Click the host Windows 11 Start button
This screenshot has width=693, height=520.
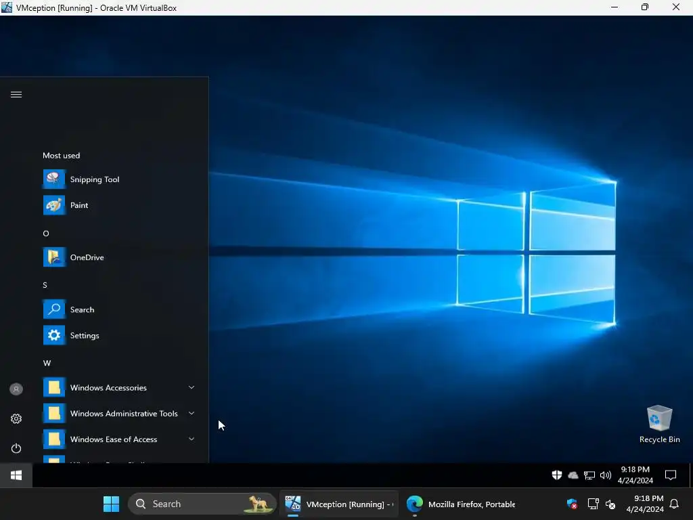[x=112, y=504]
